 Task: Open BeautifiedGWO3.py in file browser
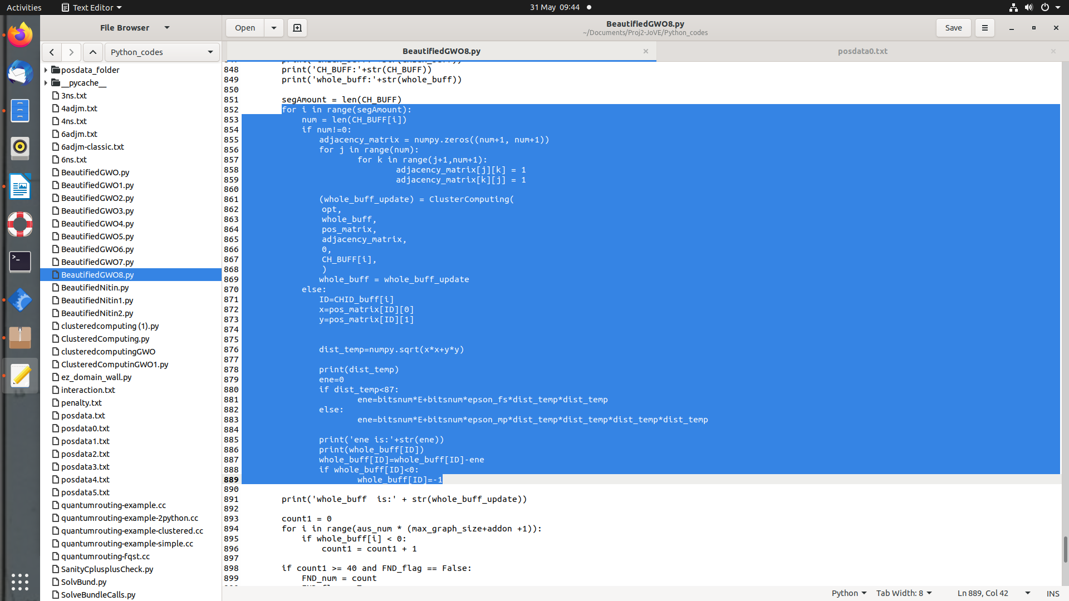[x=97, y=211]
